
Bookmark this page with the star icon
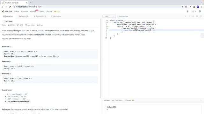186,7
